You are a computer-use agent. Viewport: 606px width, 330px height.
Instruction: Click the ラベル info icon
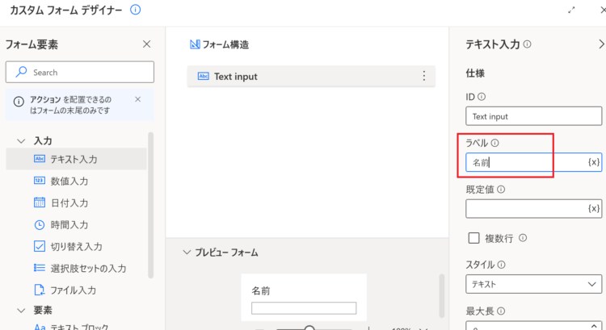pos(494,143)
